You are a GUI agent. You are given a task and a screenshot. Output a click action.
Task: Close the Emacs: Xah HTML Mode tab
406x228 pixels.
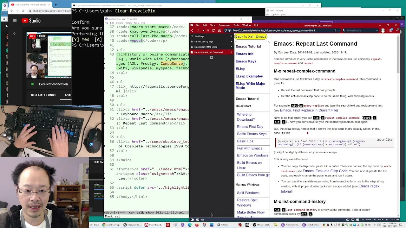[231, 47]
